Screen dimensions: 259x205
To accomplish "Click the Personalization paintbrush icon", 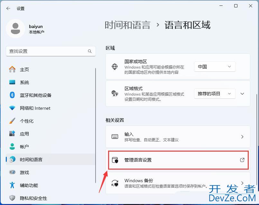I will [12, 121].
